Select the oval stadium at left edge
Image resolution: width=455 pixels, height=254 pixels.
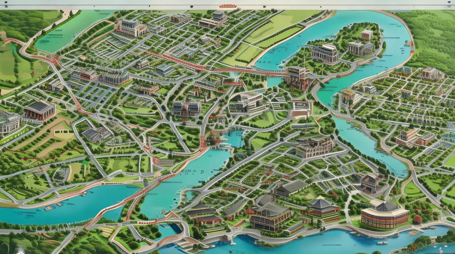pos(8,123)
